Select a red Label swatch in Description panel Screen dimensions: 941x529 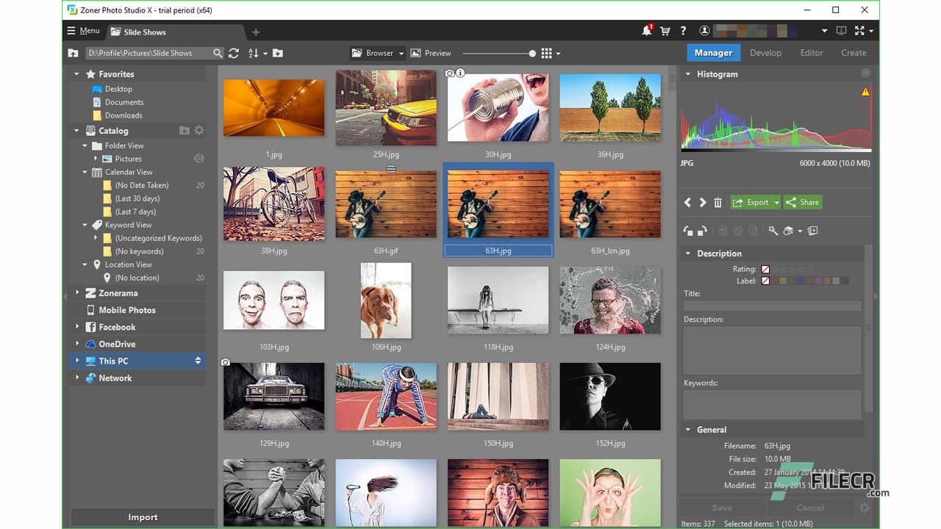[774, 280]
